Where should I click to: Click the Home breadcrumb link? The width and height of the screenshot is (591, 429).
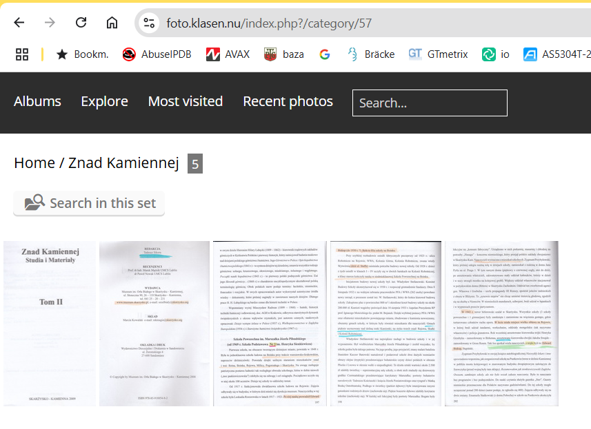tap(34, 163)
